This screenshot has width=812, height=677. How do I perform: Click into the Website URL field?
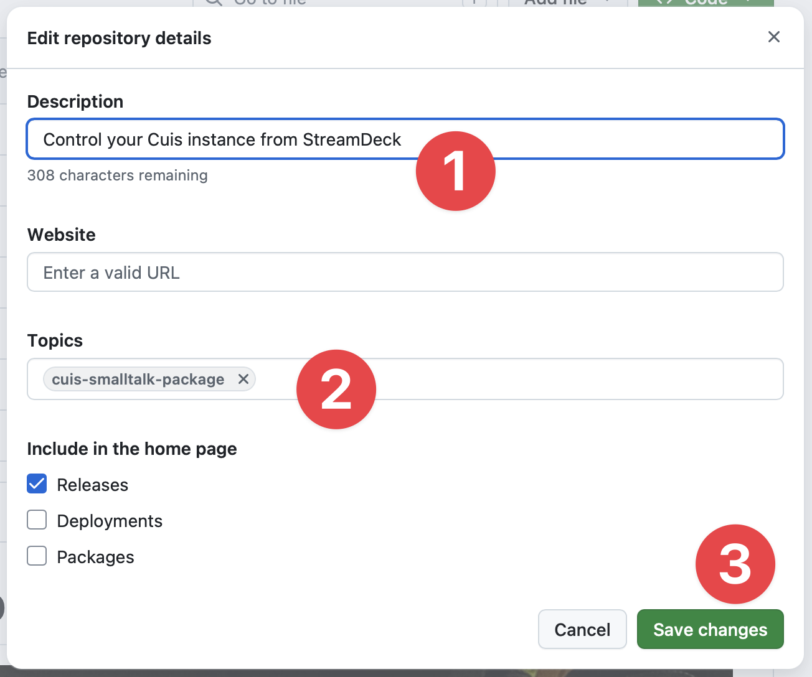[x=405, y=272]
